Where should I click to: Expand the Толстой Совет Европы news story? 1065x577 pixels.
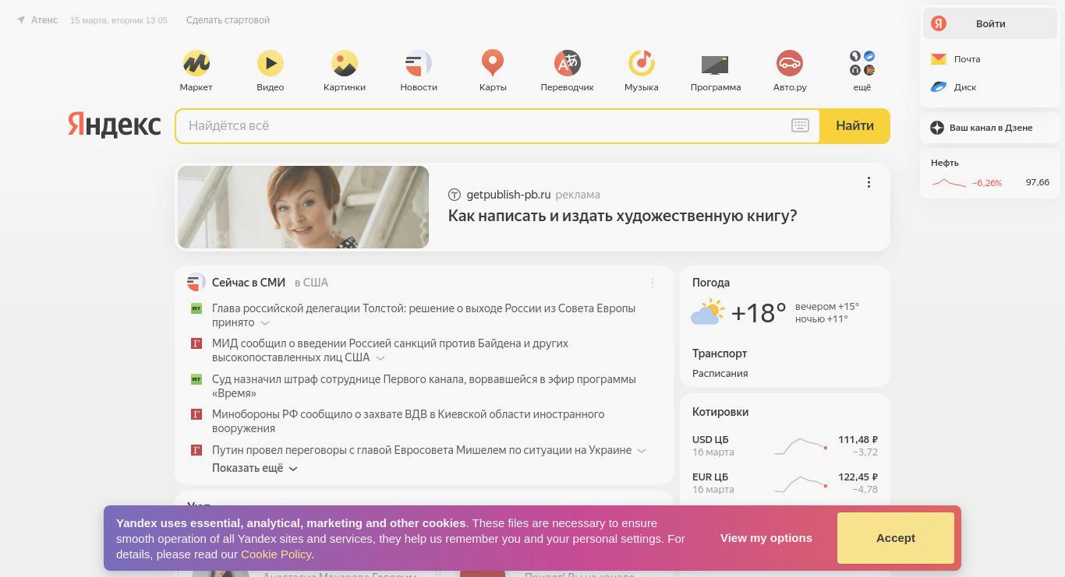pyautogui.click(x=265, y=323)
